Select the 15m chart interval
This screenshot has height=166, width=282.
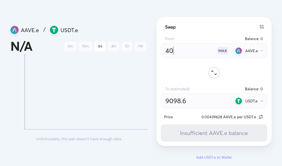(x=85, y=46)
